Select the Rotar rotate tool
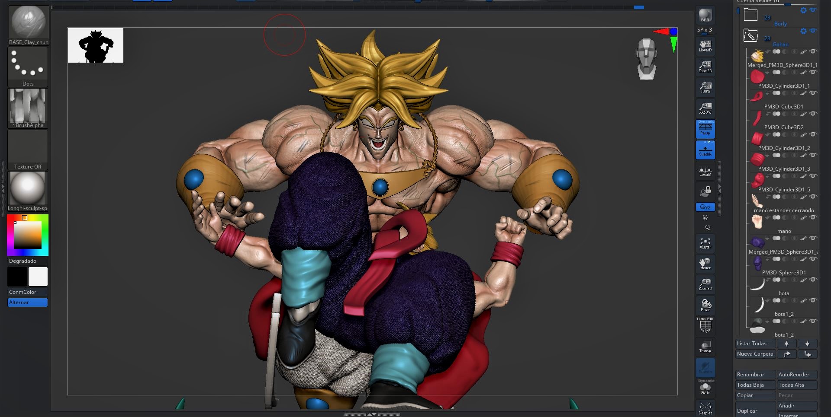 (705, 305)
